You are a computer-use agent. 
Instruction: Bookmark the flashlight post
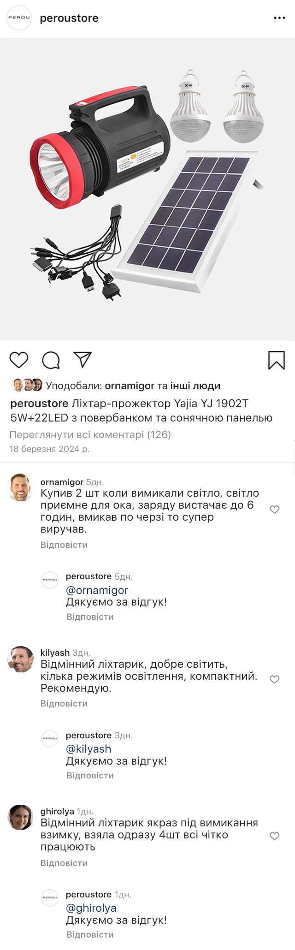(x=277, y=360)
